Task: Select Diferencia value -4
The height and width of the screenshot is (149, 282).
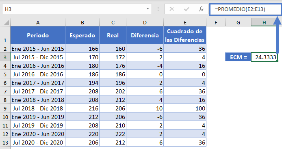Action: 145,66
